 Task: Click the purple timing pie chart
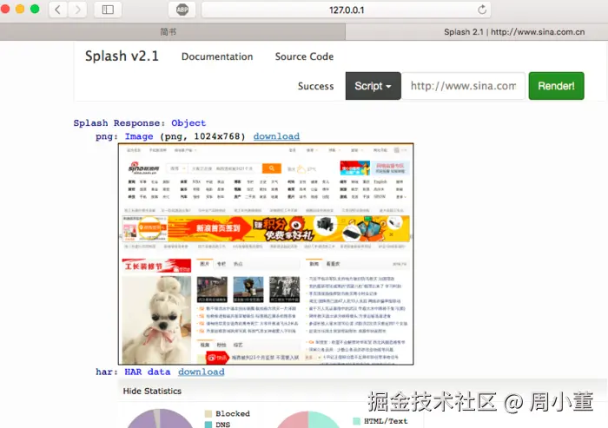coord(160,419)
